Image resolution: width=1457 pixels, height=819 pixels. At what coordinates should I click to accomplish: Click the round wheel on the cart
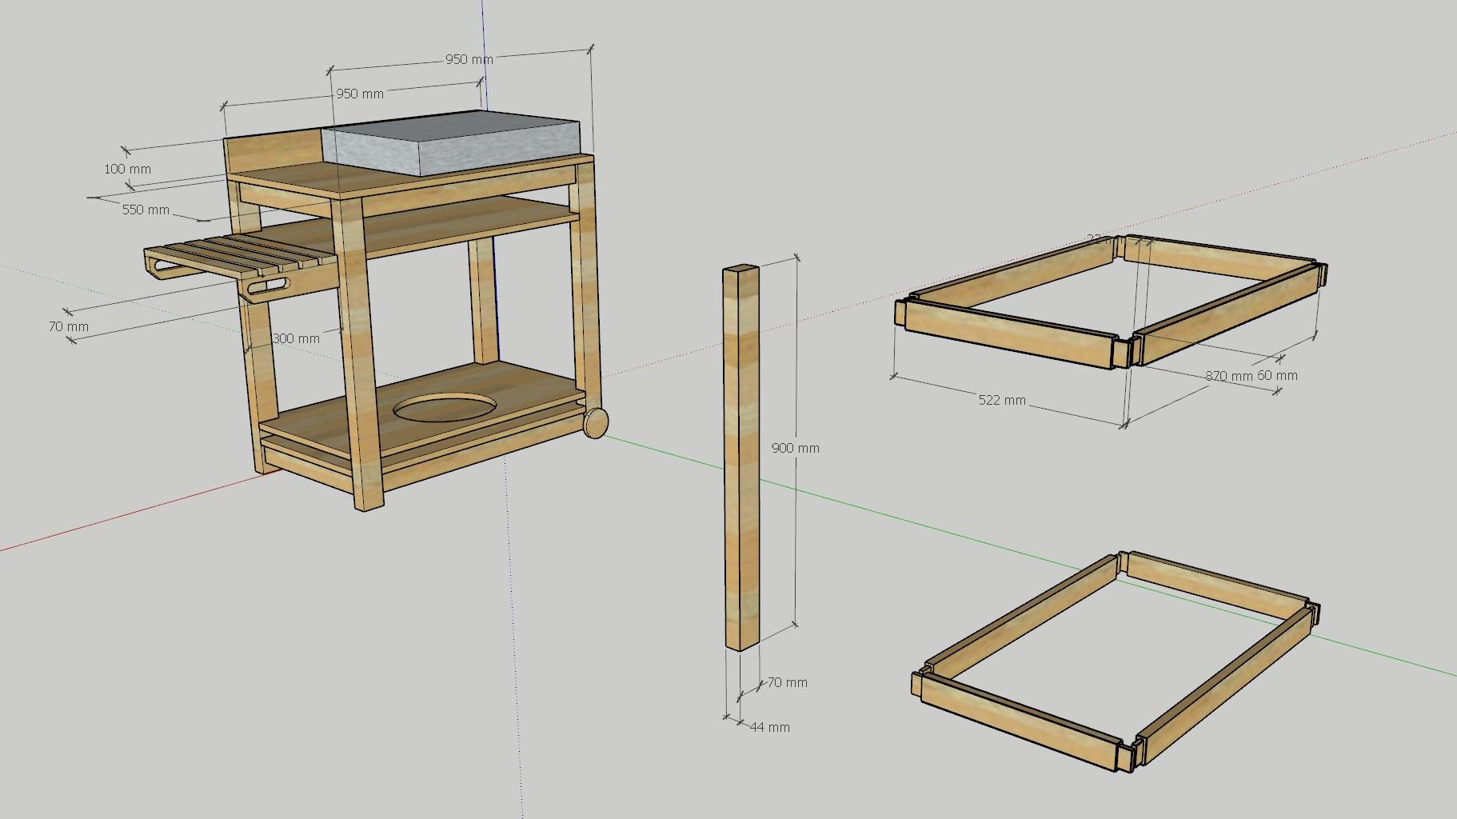[596, 422]
